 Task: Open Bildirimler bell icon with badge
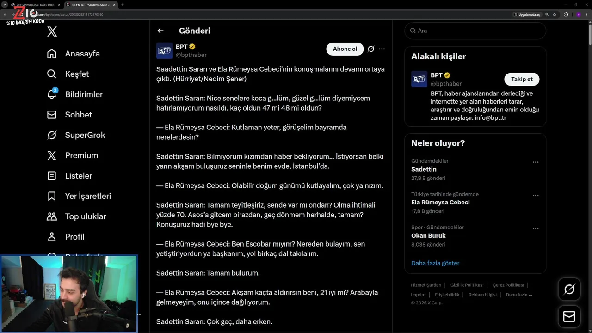(x=52, y=94)
